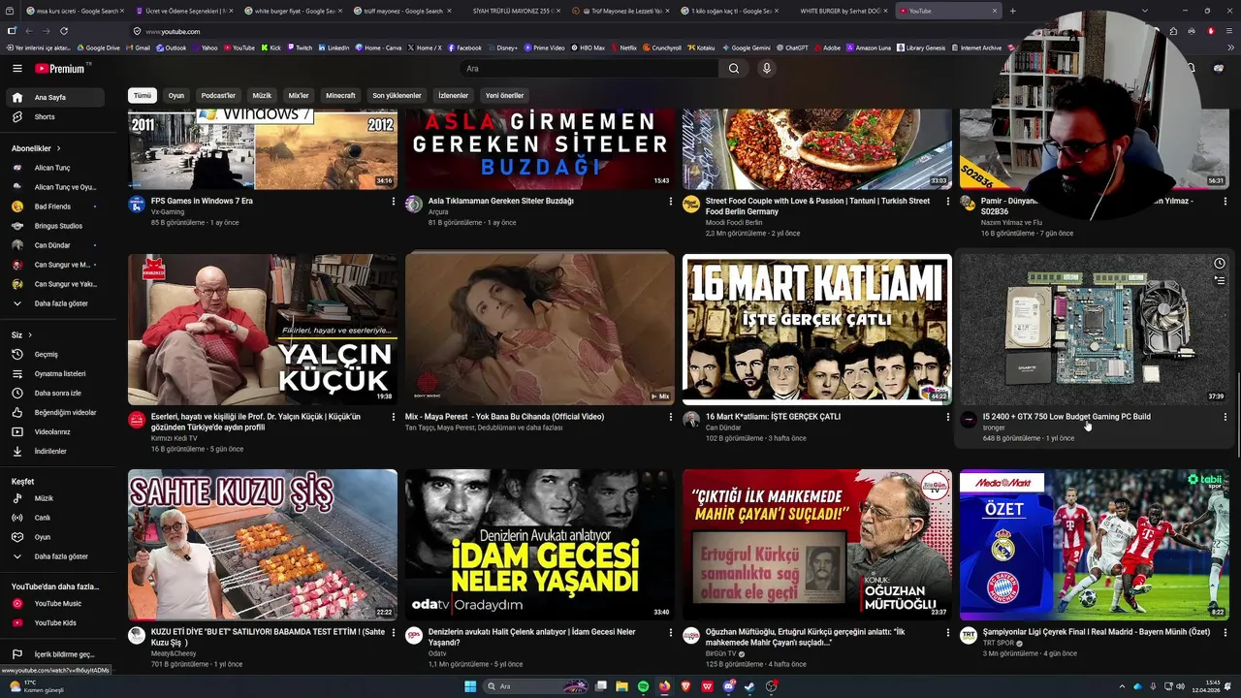This screenshot has height=698, width=1241.
Task: Add PC Build video to queue
Action: 1220,280
